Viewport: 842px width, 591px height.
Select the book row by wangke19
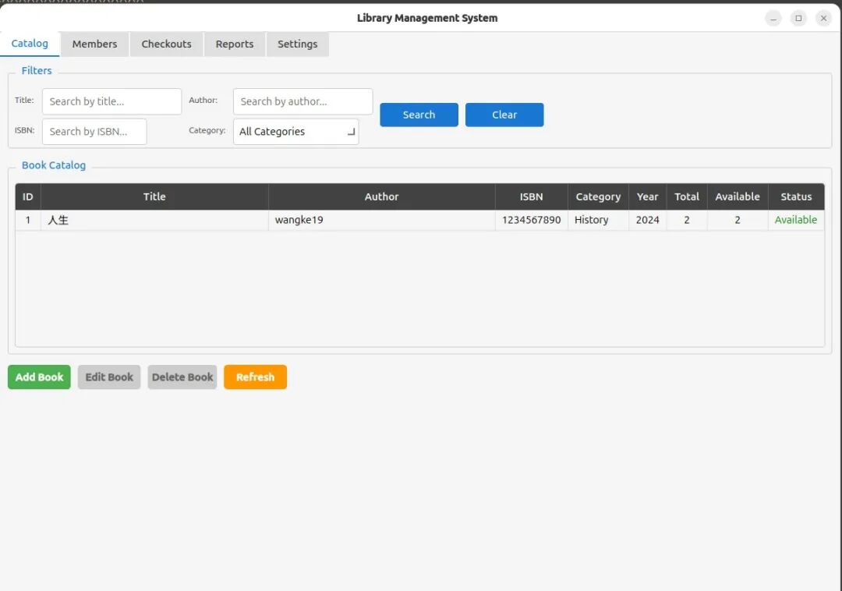420,220
